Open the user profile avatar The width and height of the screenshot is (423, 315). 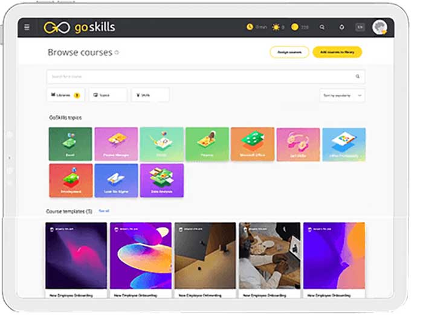click(x=379, y=27)
